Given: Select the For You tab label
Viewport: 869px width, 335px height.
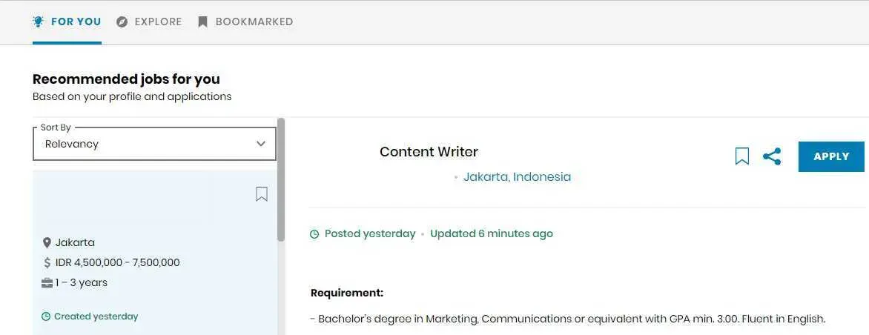Looking at the screenshot, I should (x=76, y=21).
